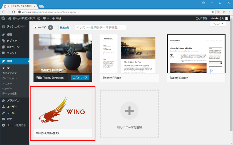Click the plus icon to add new theme

point(129,111)
